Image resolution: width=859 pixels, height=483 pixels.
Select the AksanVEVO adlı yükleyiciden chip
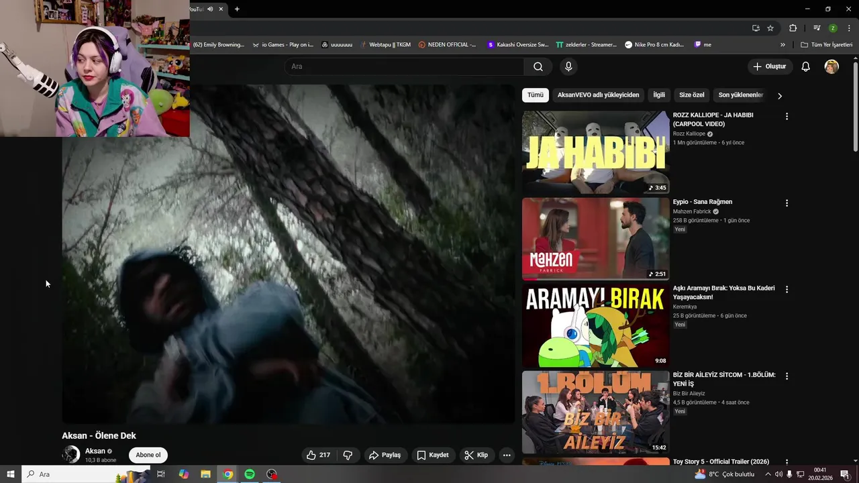598,95
